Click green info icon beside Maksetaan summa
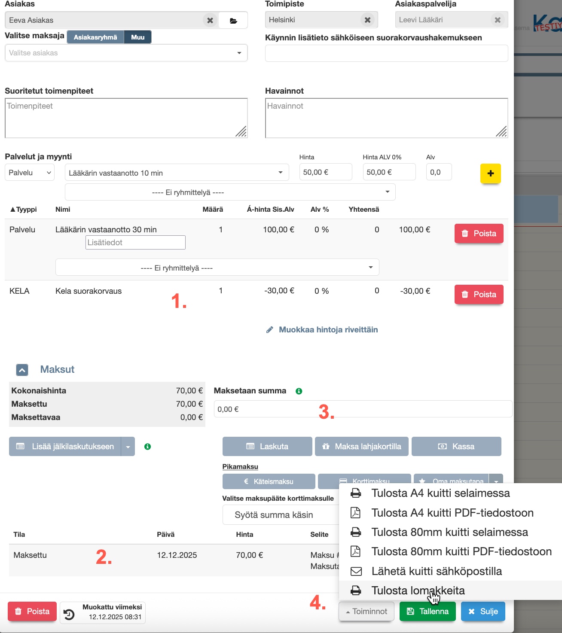This screenshot has width=562, height=633. pyautogui.click(x=299, y=391)
